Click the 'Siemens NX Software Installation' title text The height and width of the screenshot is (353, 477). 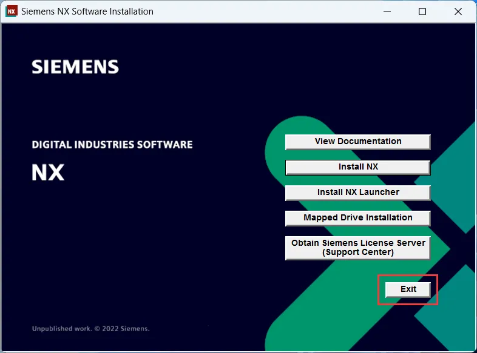pyautogui.click(x=87, y=12)
